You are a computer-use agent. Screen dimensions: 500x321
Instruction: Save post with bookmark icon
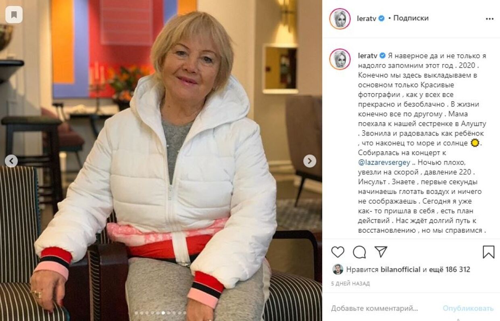tap(488, 252)
